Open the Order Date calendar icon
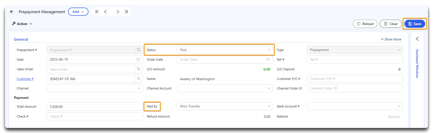 click(268, 59)
